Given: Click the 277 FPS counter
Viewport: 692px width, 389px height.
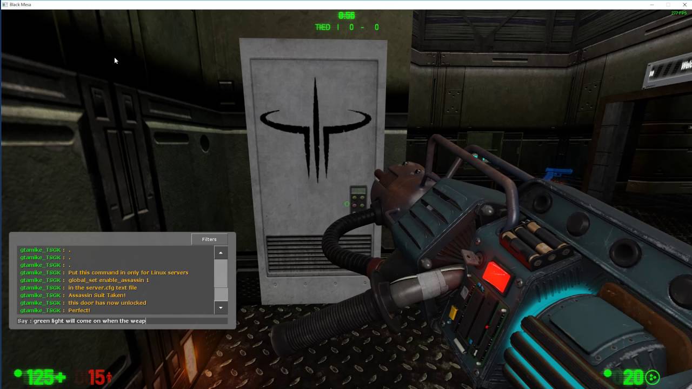Looking at the screenshot, I should (678, 13).
